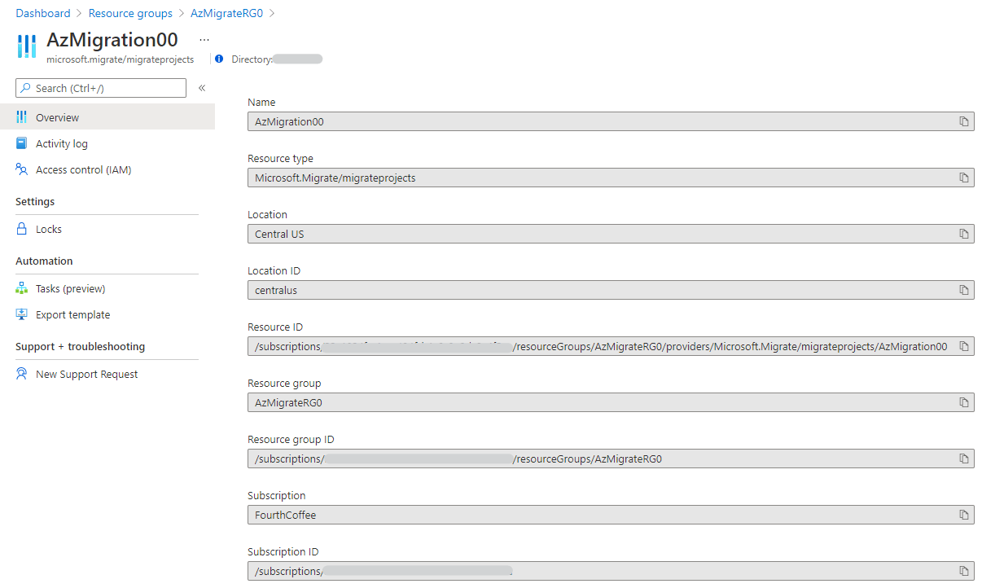Copy the Subscription ID value
Viewport: 982px width, 588px height.
(963, 571)
